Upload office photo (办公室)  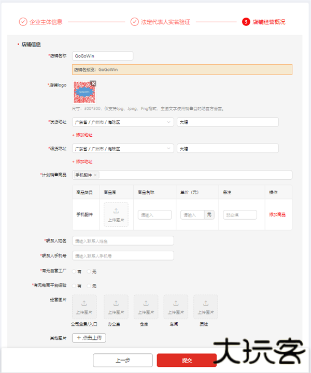click(x=116, y=307)
